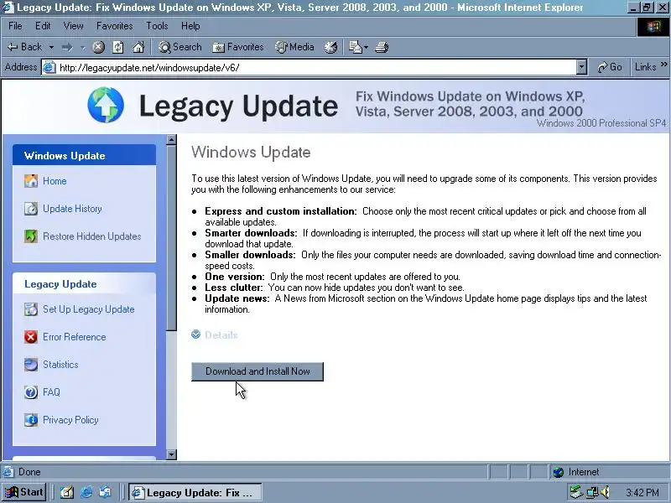Open the Search pane from toolbar
The image size is (671, 503).
click(179, 47)
